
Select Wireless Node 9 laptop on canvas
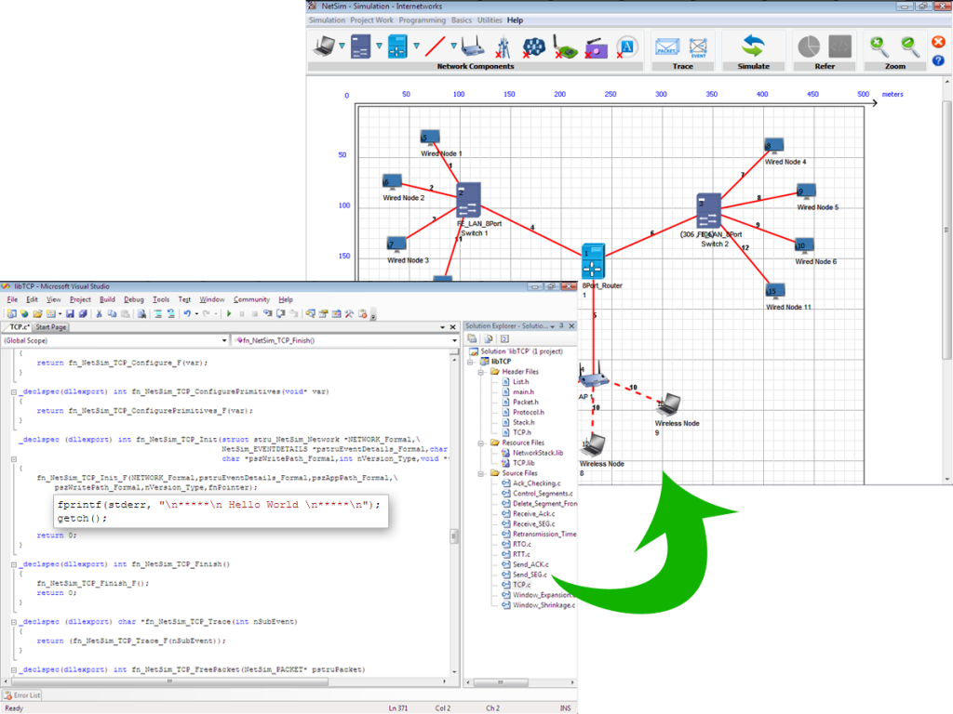pos(668,404)
